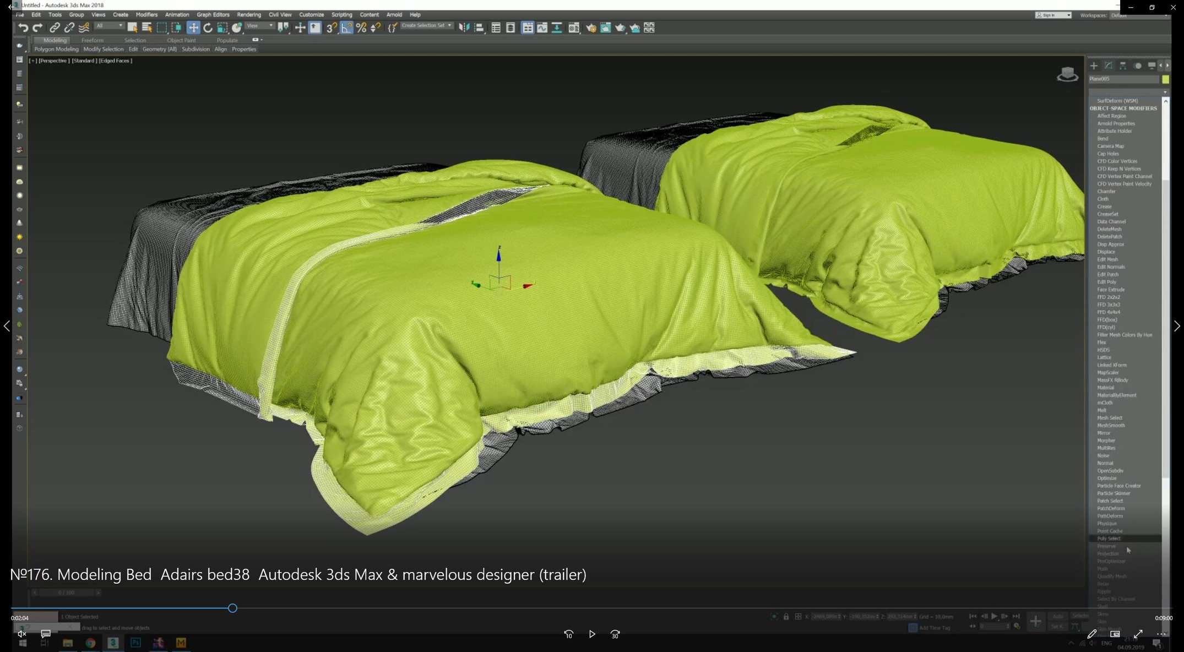1184x652 pixels.
Task: Open the Display tab icon in command panel
Action: click(x=1152, y=66)
